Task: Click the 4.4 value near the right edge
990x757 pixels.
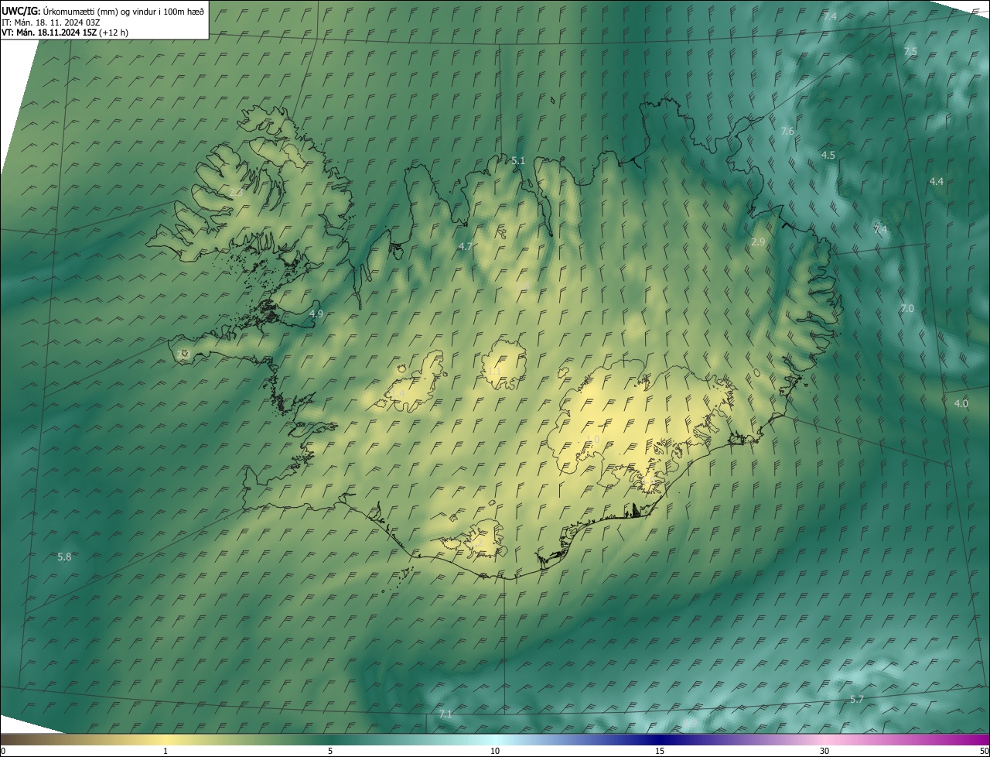Action: click(936, 181)
